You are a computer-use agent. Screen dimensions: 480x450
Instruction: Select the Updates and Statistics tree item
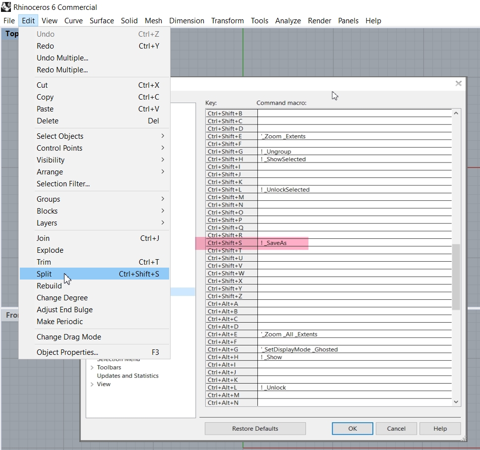[x=127, y=376]
